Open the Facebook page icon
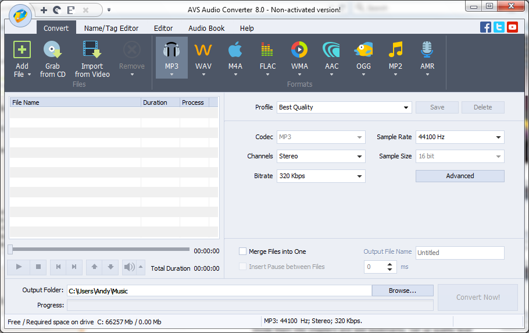The width and height of the screenshot is (529, 333). click(x=485, y=27)
